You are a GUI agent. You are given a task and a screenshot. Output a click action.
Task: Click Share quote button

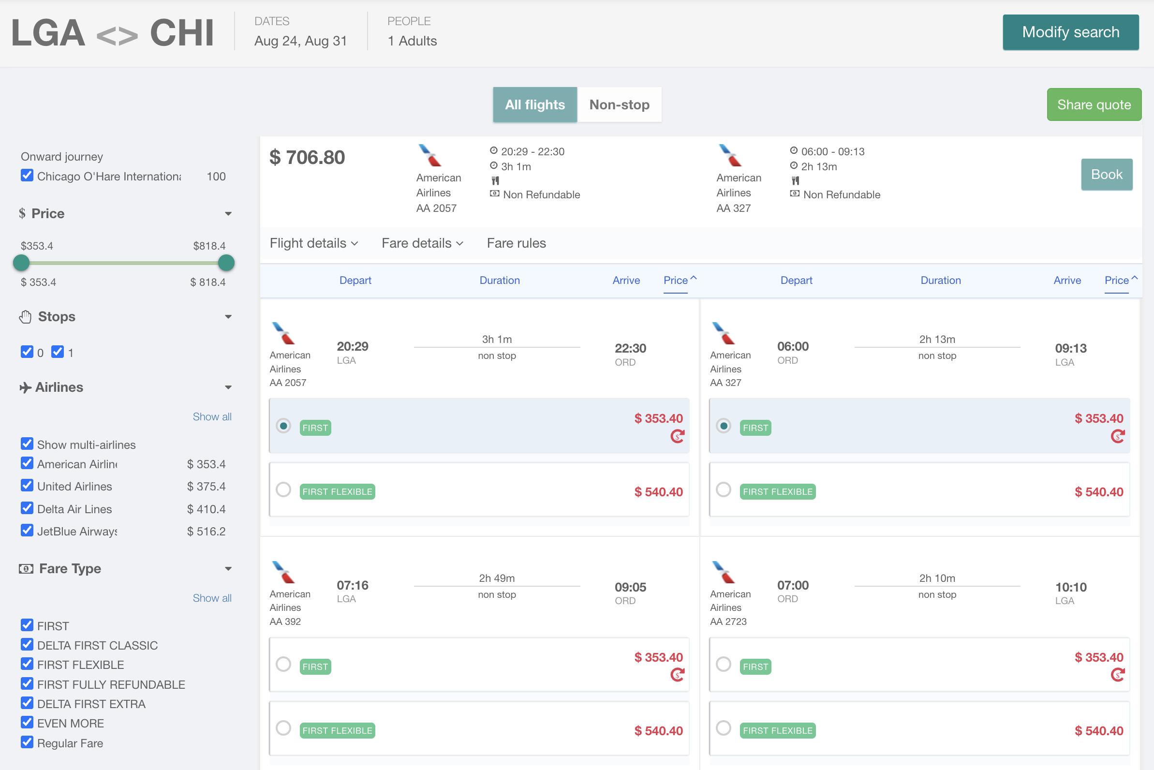1094,104
